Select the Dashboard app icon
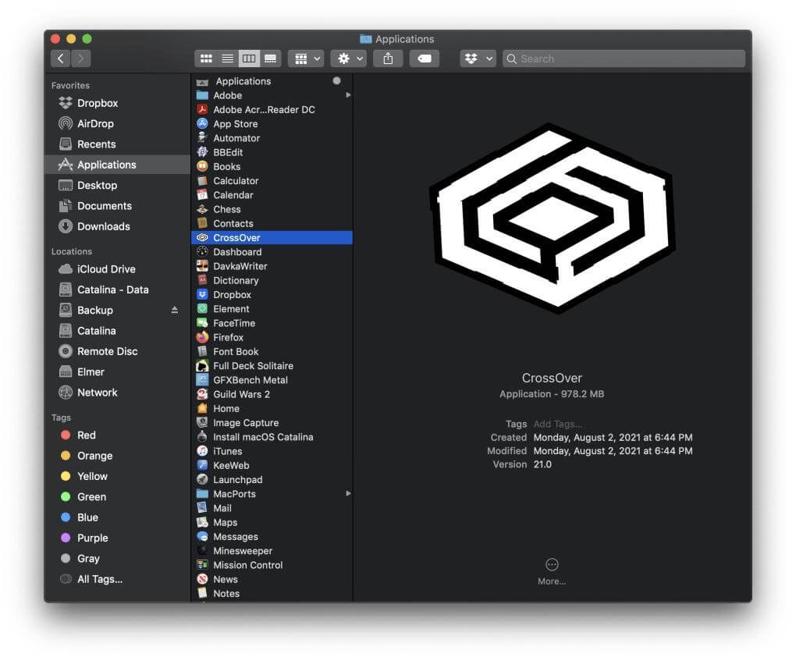The image size is (796, 661). pos(202,252)
